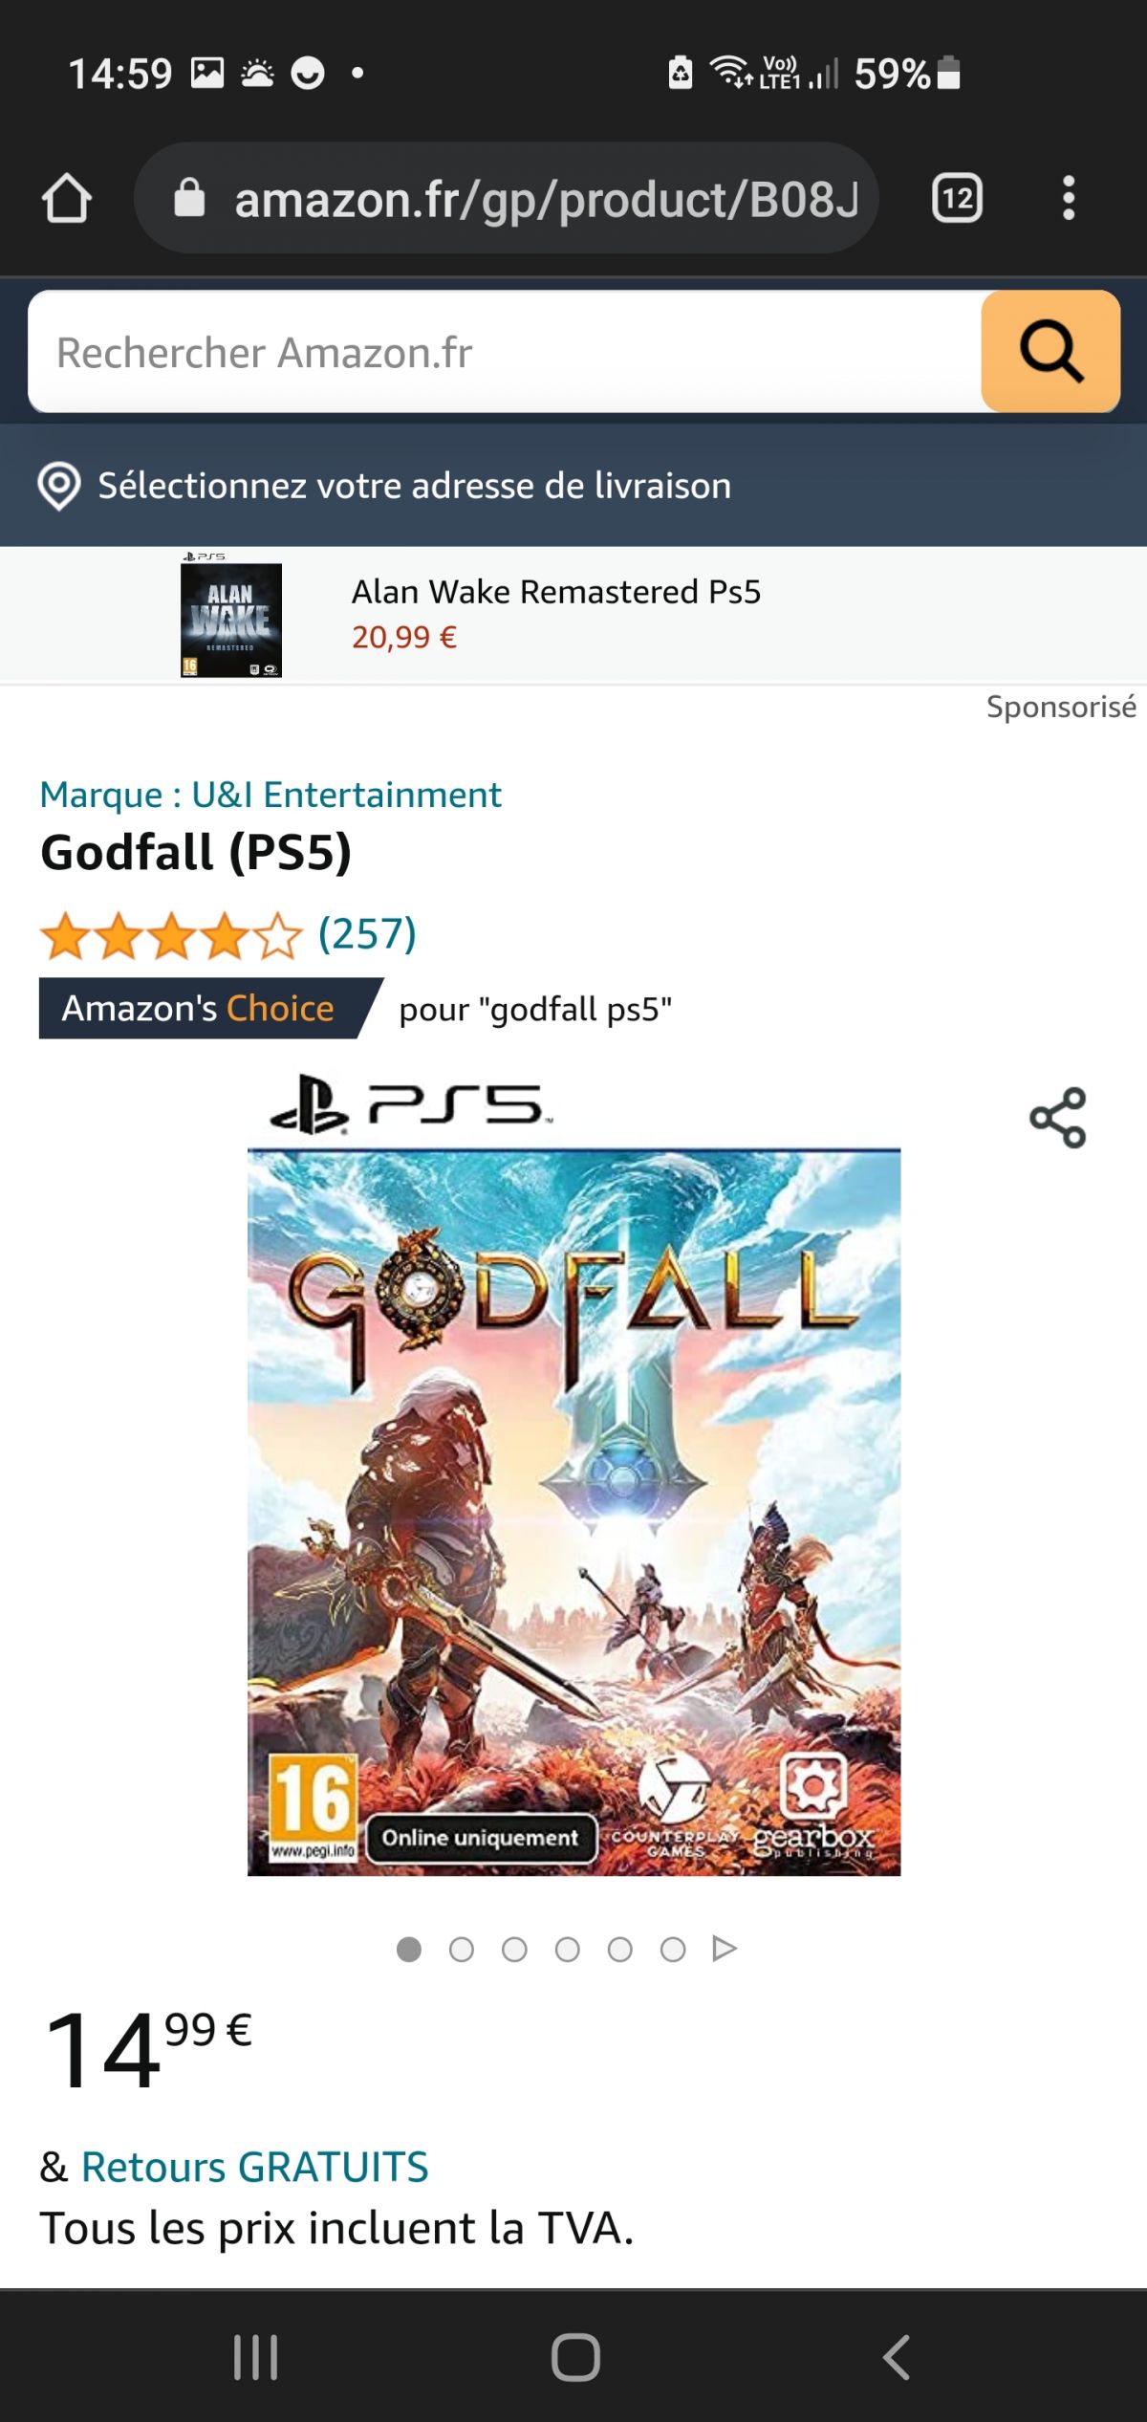Select the second image carousel dot
Image resolution: width=1147 pixels, height=2422 pixels.
pyautogui.click(x=462, y=1950)
